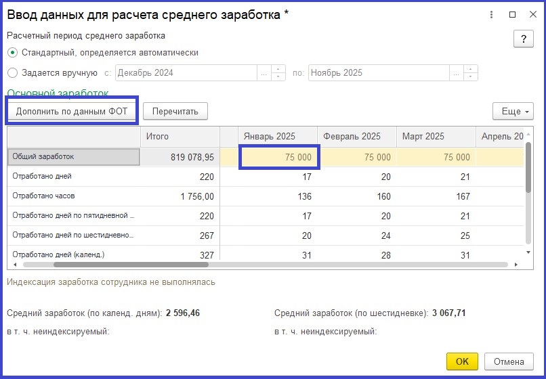
Task: Click the stepper arrows of start period
Action: (x=278, y=73)
